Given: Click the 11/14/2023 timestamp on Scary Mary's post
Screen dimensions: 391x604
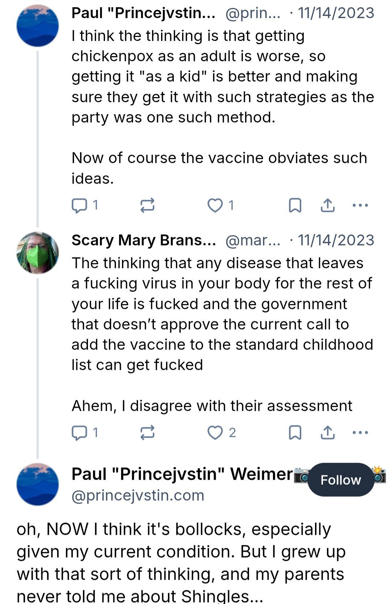Looking at the screenshot, I should tap(336, 240).
